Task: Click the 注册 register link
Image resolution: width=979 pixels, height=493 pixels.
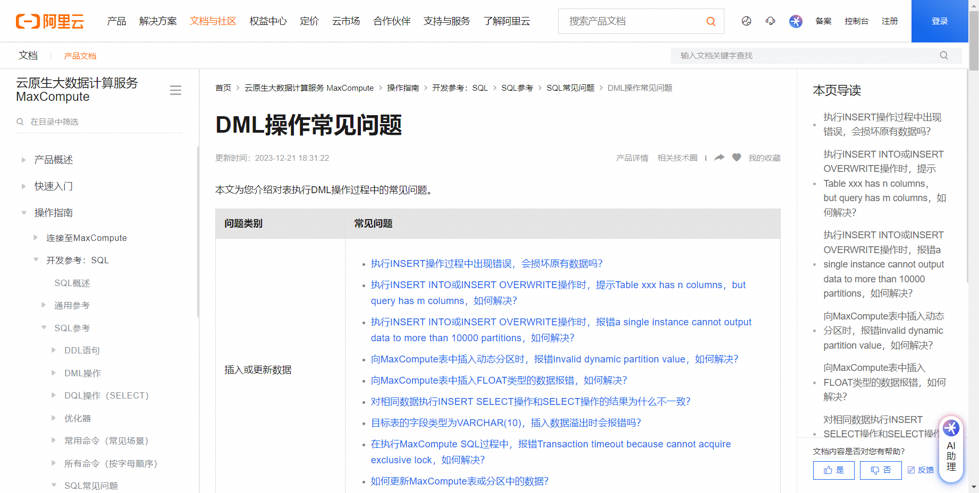Action: click(x=890, y=21)
